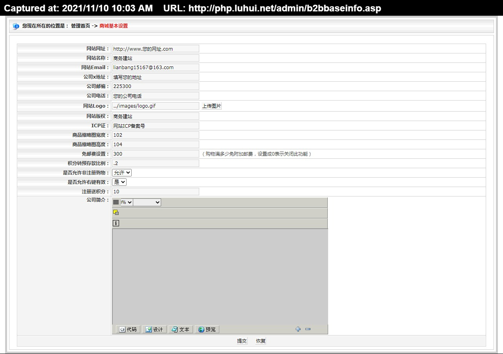
Task: Switch editor to 文本 text mode
Action: tap(181, 329)
